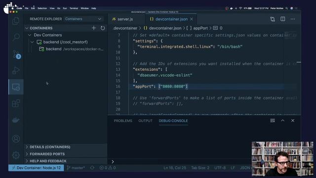Open the Run menu
Image resolution: width=316 pixels, height=178 pixels.
(x=65, y=8)
